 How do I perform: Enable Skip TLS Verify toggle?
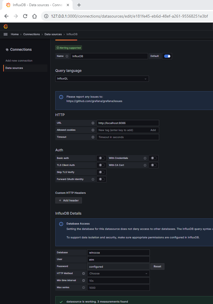tap(102, 172)
